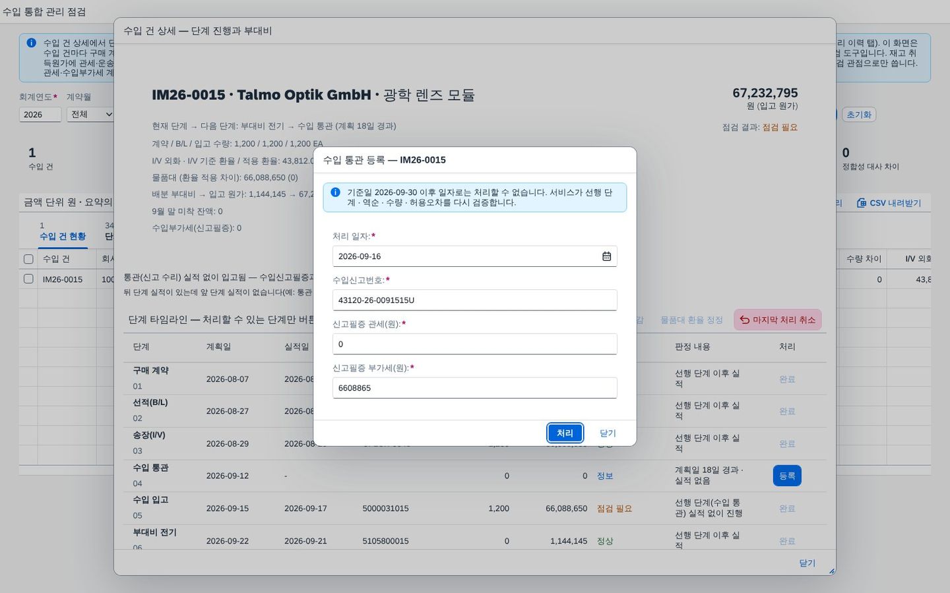Click the 수입 통관 stage name in the timeline
The width and height of the screenshot is (950, 593).
(150, 468)
